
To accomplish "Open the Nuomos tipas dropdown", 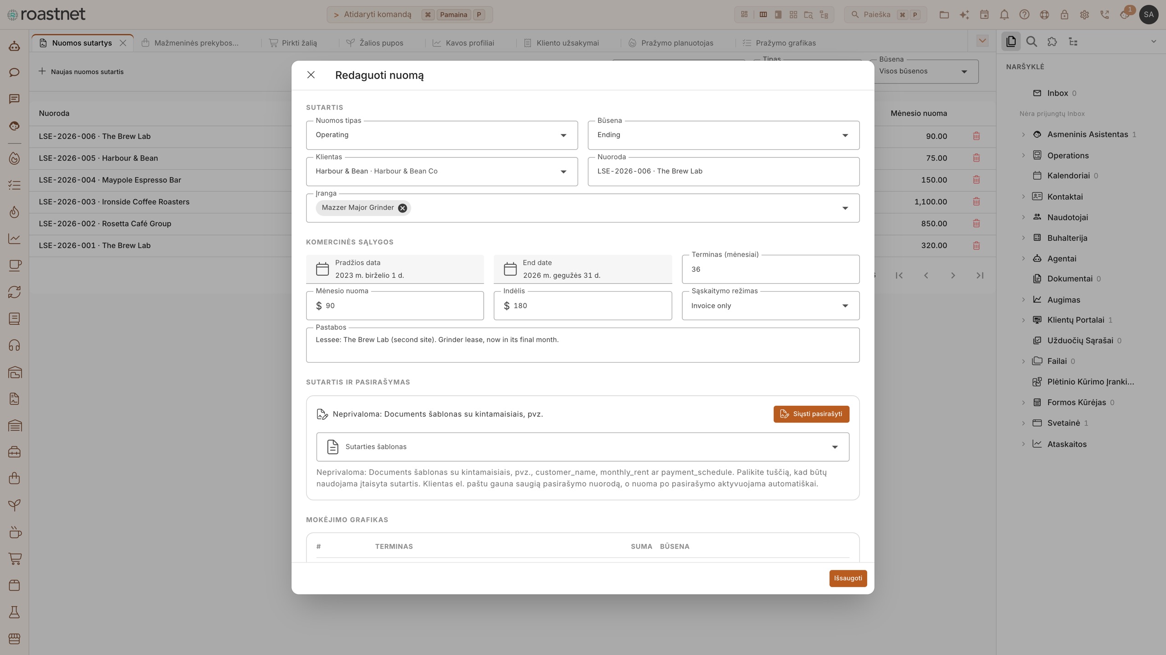I will (442, 135).
